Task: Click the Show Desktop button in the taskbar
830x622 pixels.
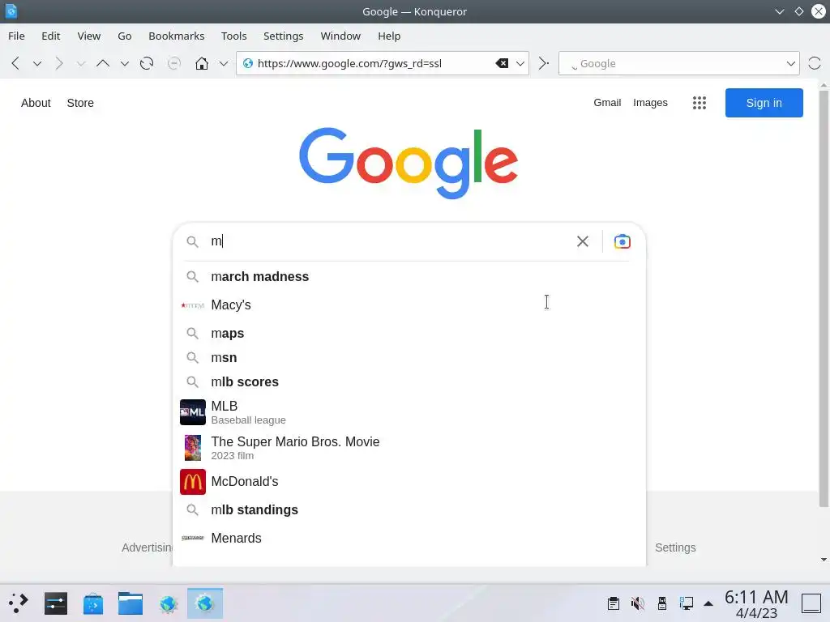Action: (811, 603)
